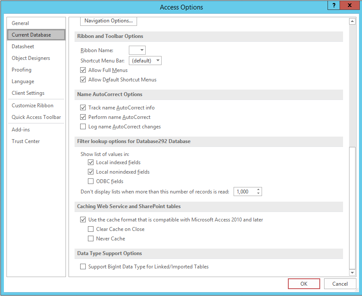Click the record number input field
Viewport: 362px width, 296px height.
pyautogui.click(x=244, y=192)
